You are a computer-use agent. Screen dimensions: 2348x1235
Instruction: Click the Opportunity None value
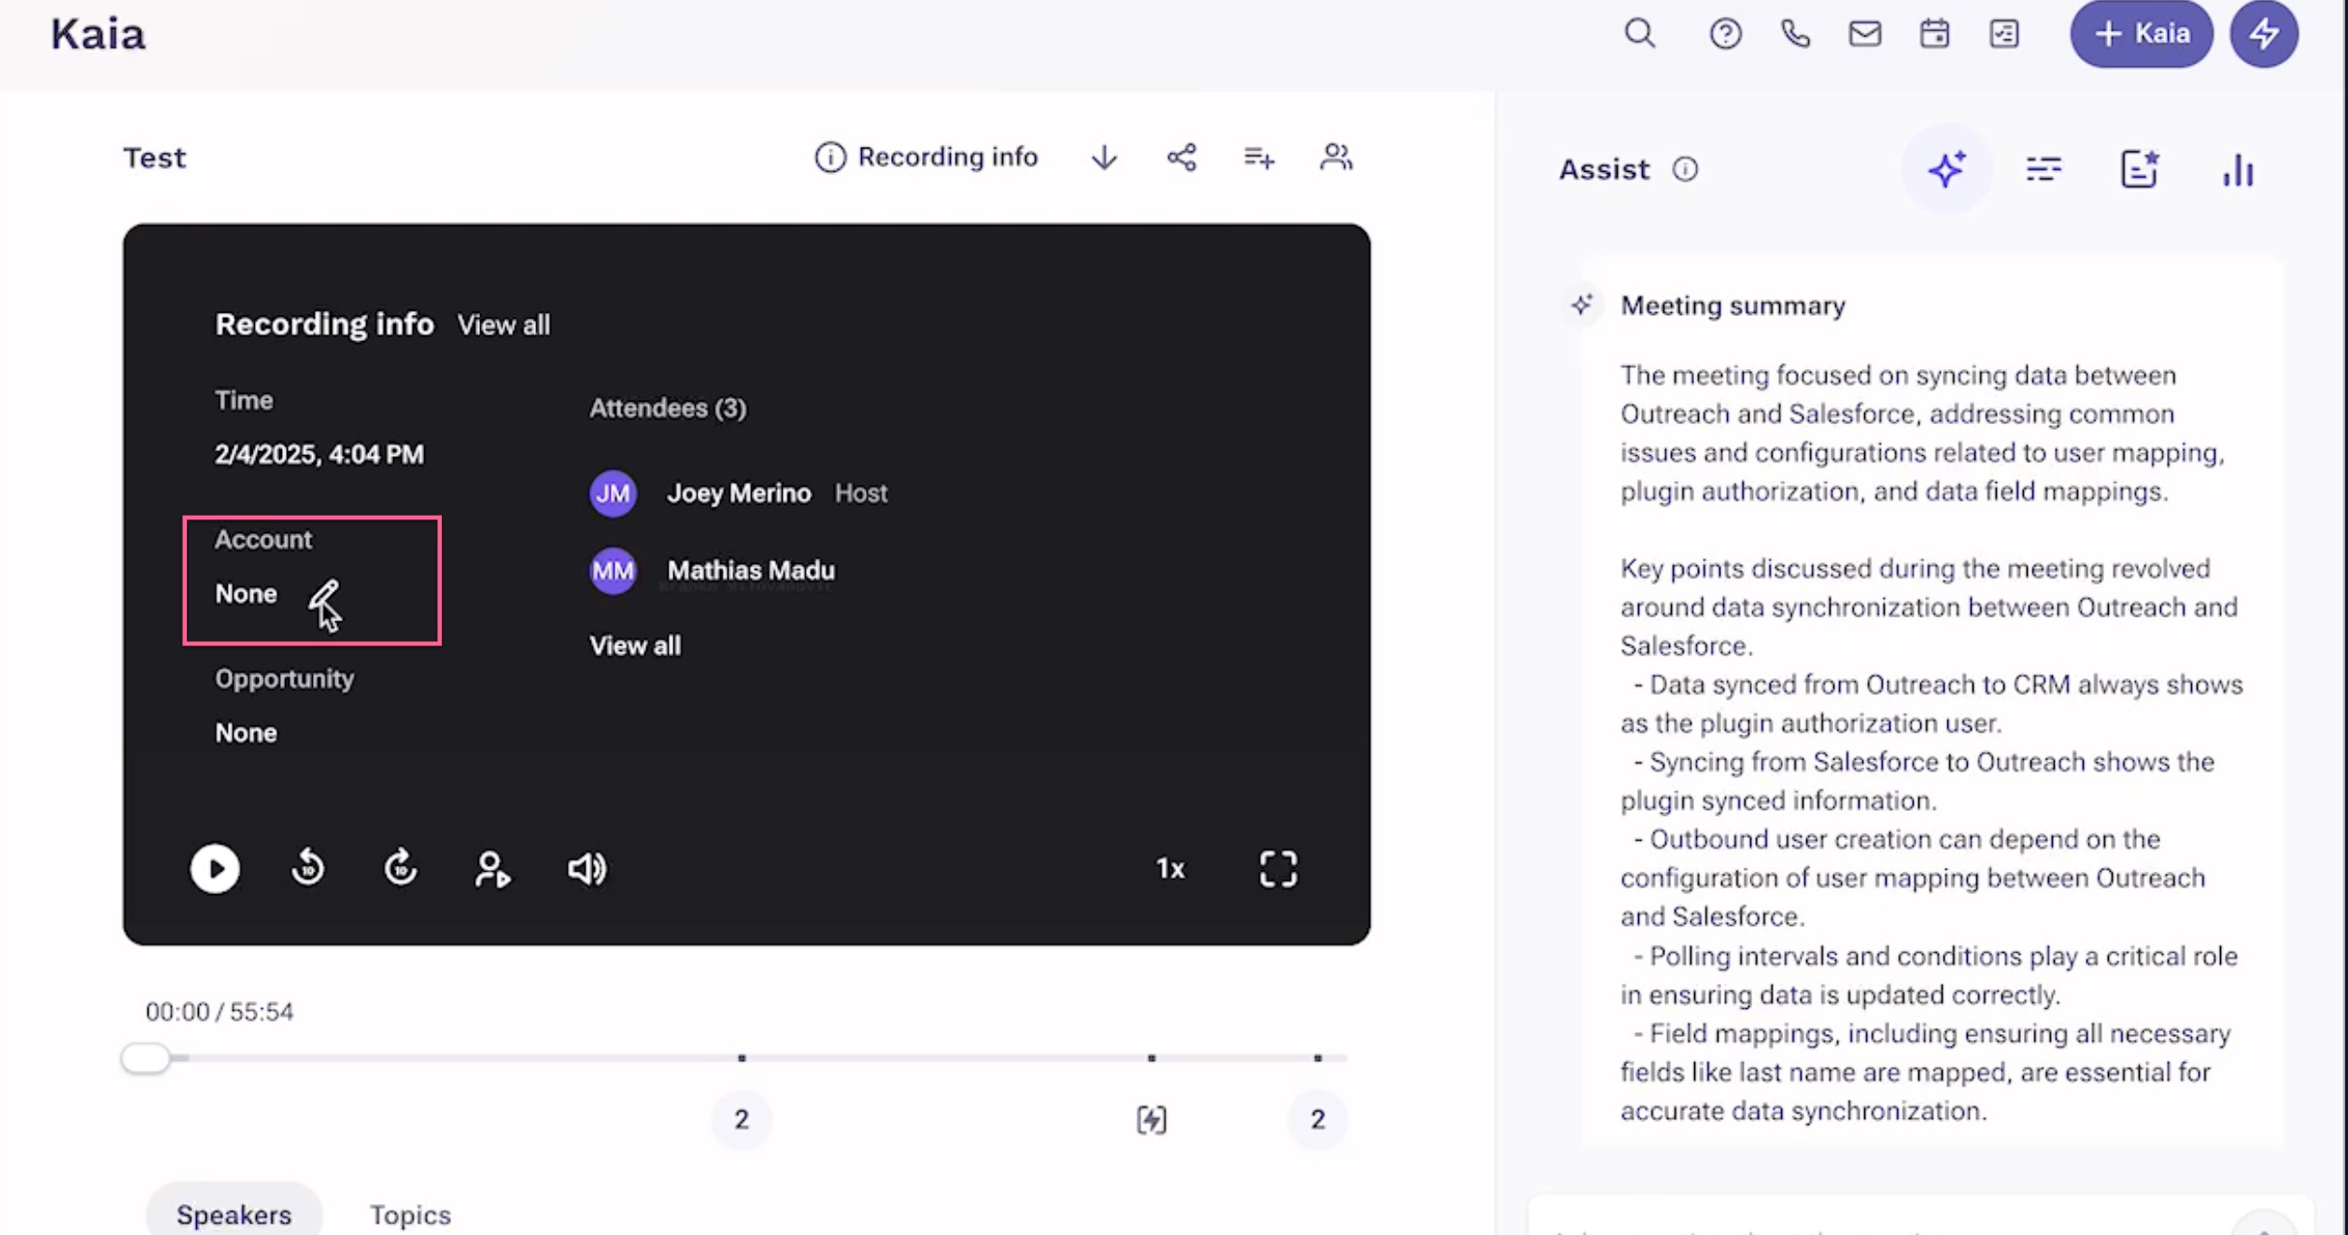click(x=246, y=732)
